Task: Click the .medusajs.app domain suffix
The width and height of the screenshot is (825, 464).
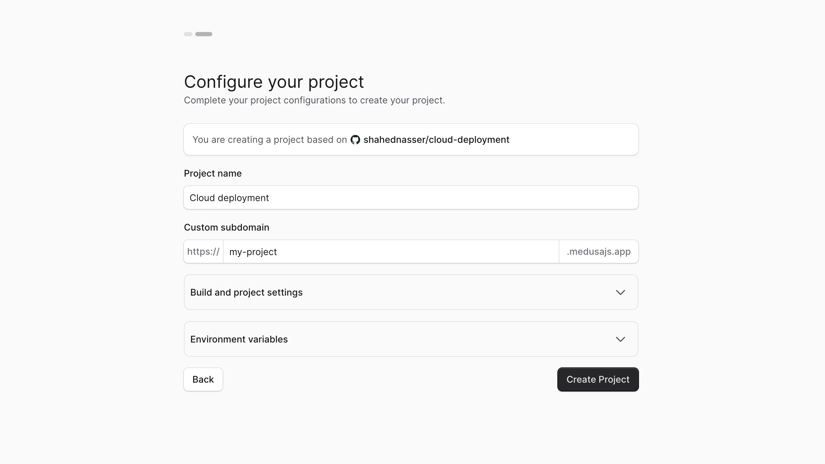Action: point(599,252)
